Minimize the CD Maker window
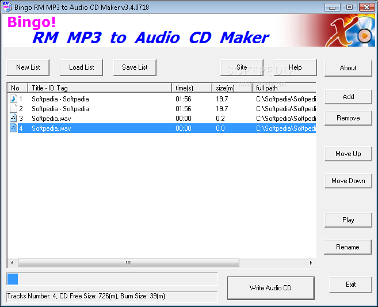The width and height of the screenshot is (378, 307). pyautogui.click(x=332, y=7)
